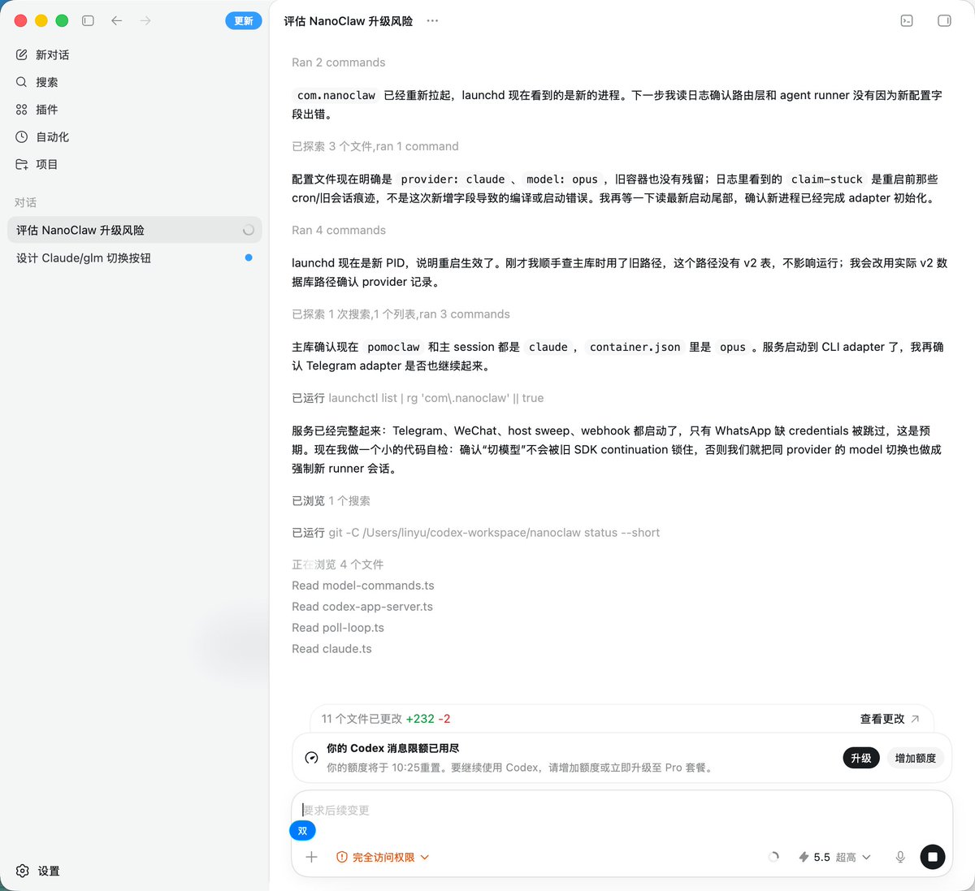This screenshot has width=975, height=891.
Task: Open 设置 settings at sidebar bottom
Action: [x=38, y=871]
